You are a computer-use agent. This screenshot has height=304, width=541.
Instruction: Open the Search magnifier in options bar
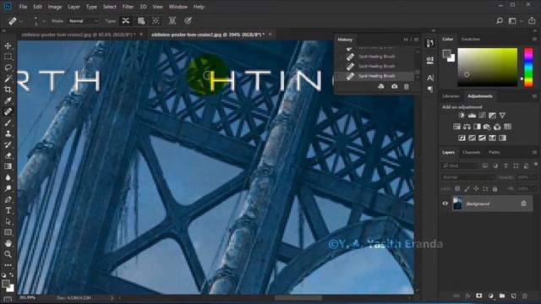coord(500,21)
